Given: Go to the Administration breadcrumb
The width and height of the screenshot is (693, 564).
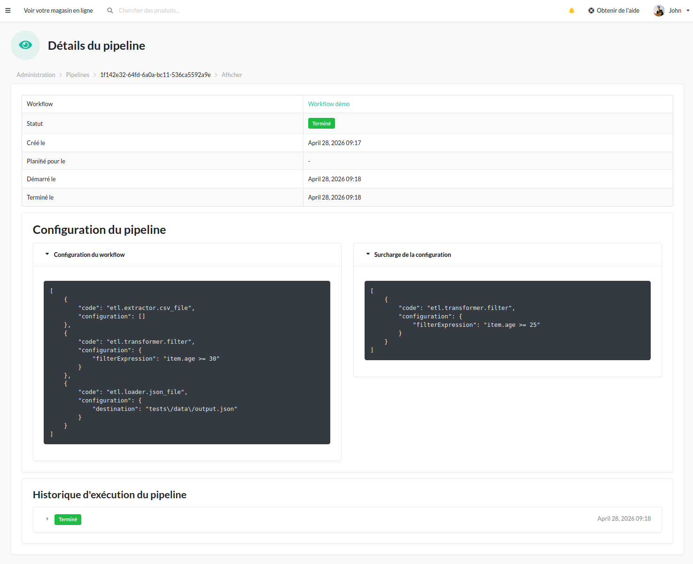Looking at the screenshot, I should click(x=36, y=75).
